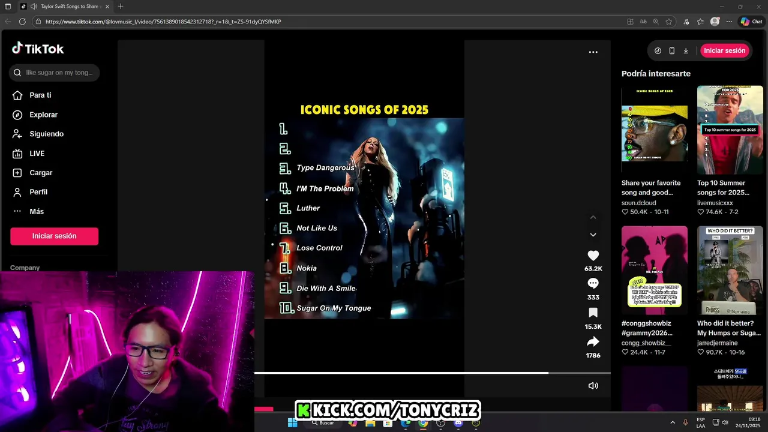Seek within the video progress bar
Viewport: 768px width, 432px height.
pos(432,373)
